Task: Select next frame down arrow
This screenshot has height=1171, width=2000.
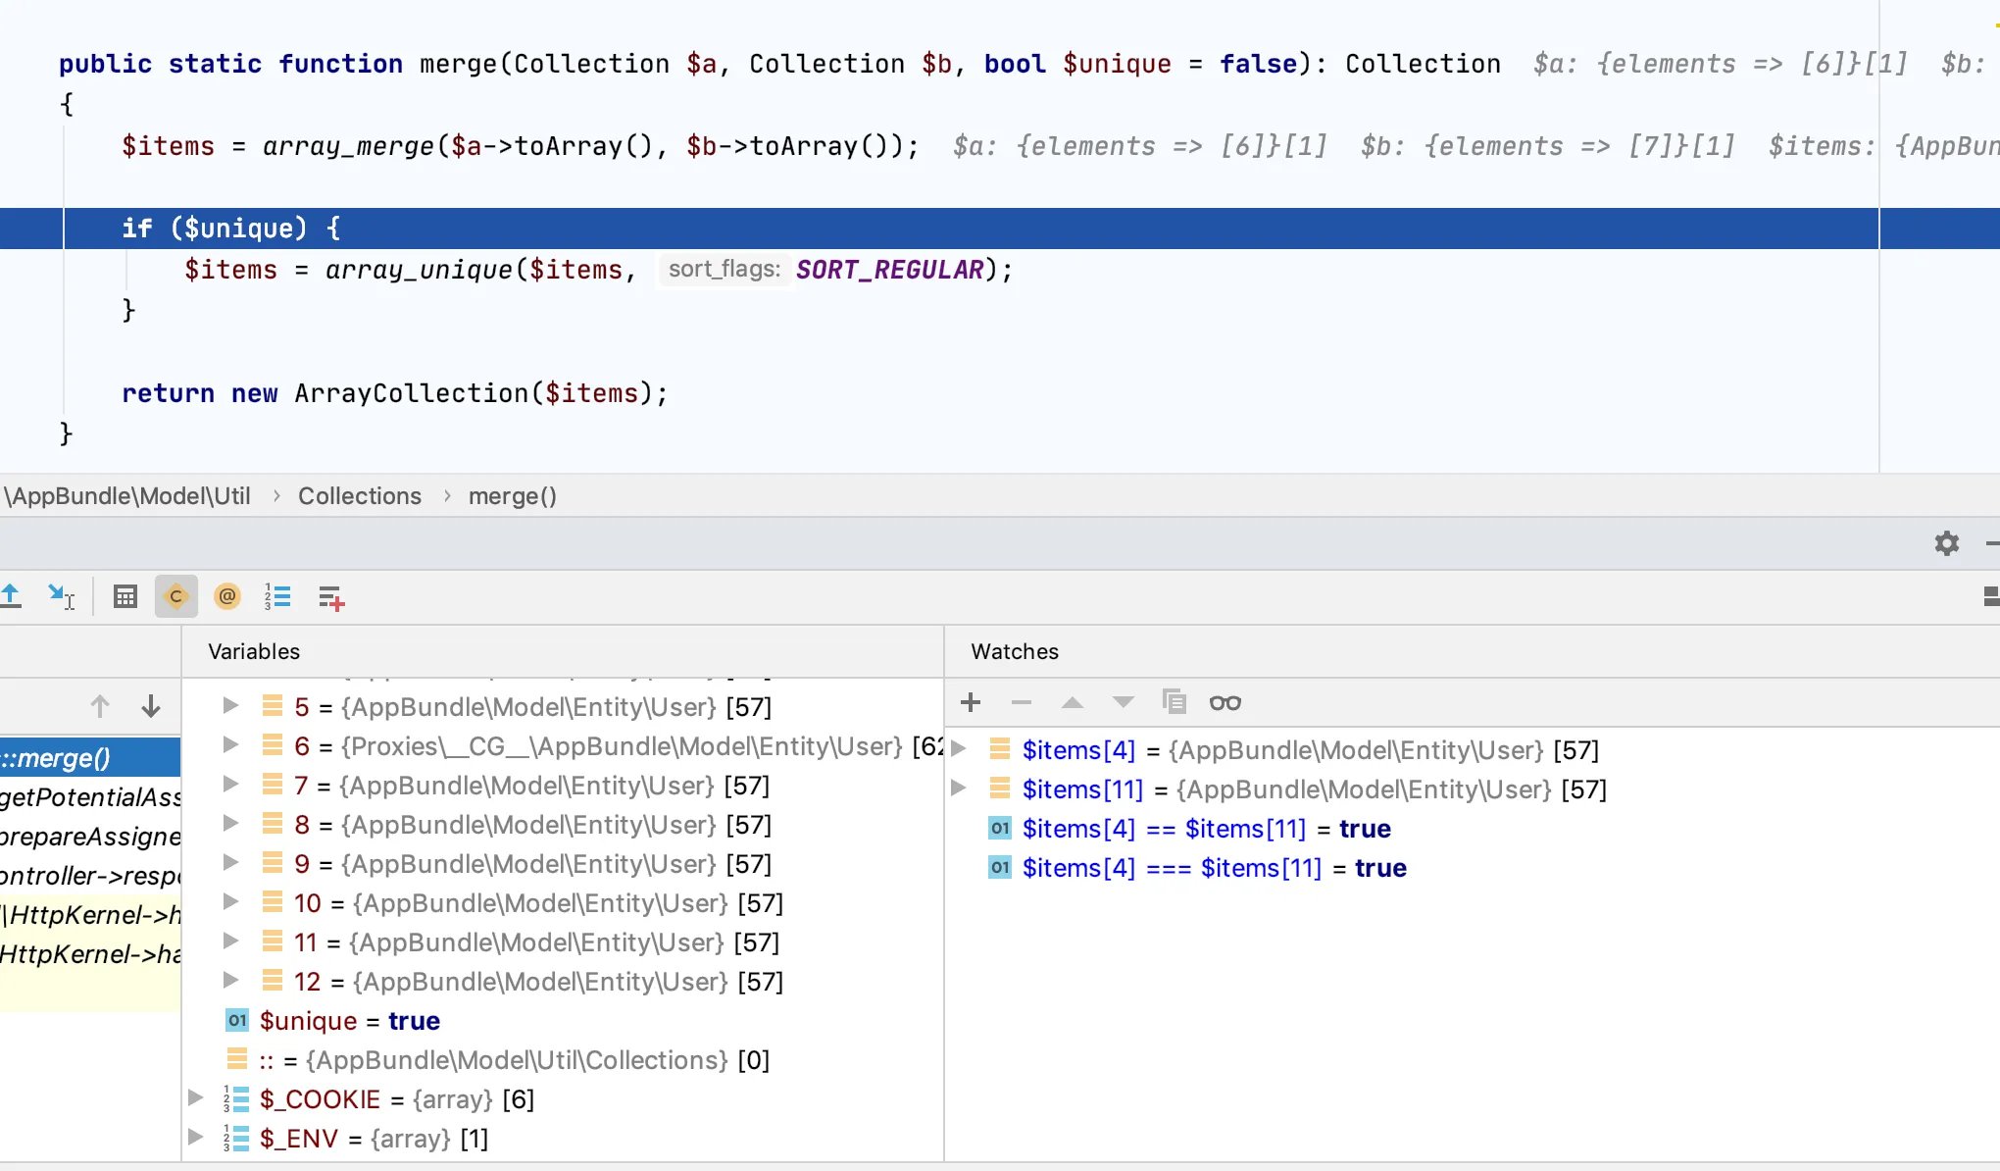Action: 151,706
